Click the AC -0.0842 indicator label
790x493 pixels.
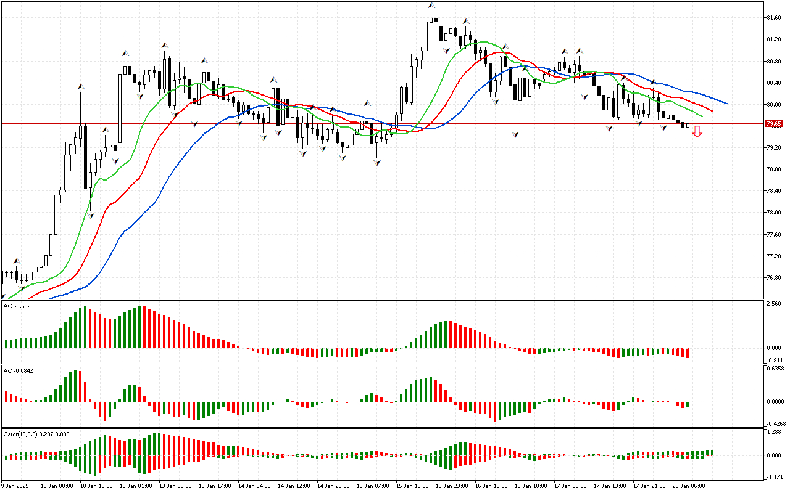[19, 370]
